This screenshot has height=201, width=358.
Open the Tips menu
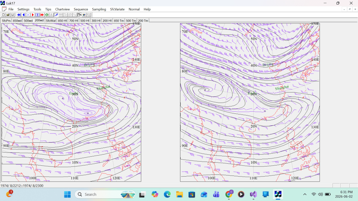pyautogui.click(x=48, y=9)
